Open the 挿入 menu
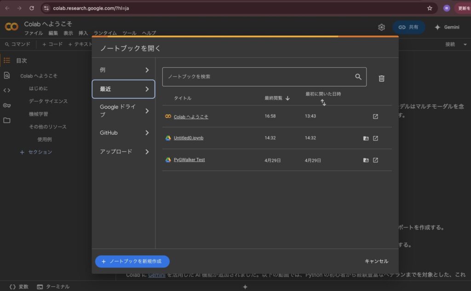 (x=83, y=33)
